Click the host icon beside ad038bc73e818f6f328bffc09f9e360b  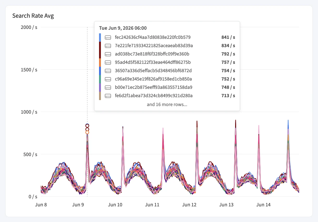pyautogui.click(x=108, y=54)
